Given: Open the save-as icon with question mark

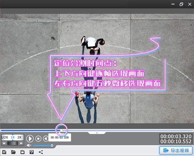Looking at the screenshot, I should pos(31,152).
